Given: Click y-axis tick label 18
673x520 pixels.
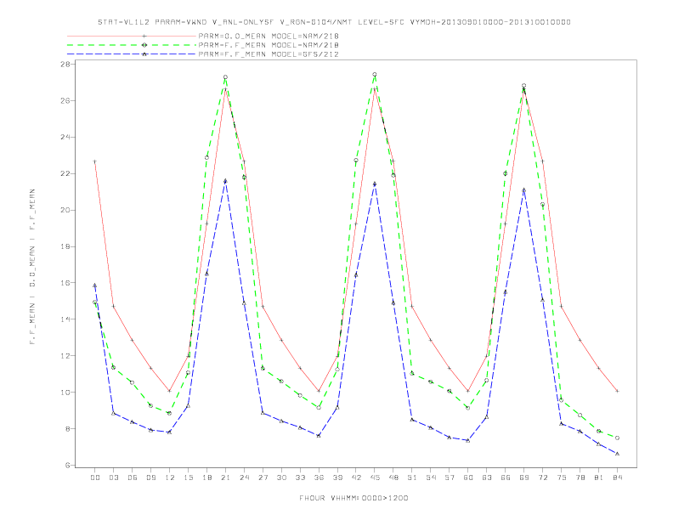Looking at the screenshot, I should coord(66,246).
